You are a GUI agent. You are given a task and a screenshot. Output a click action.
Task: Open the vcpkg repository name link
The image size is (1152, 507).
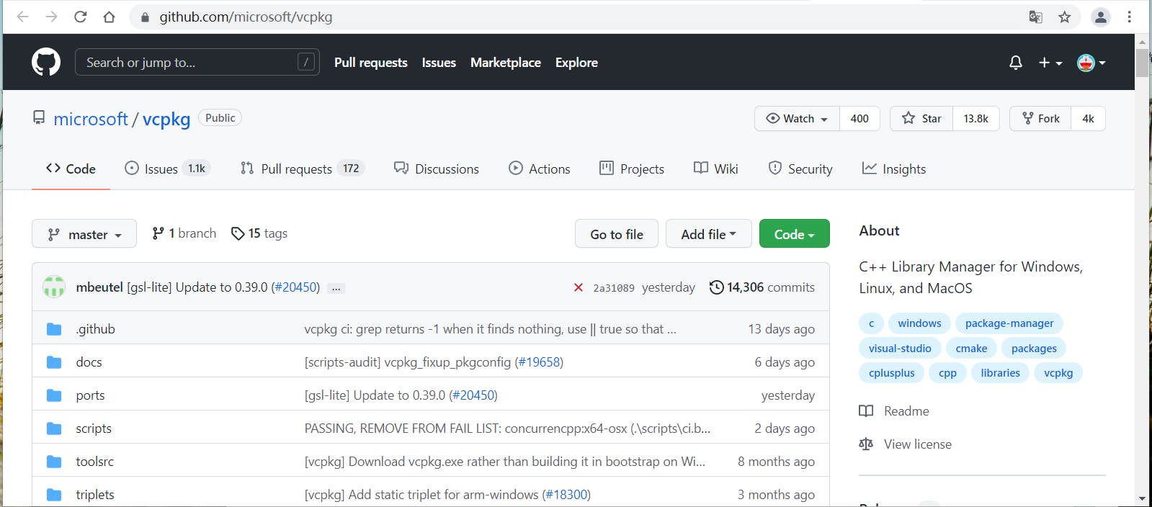click(x=166, y=119)
